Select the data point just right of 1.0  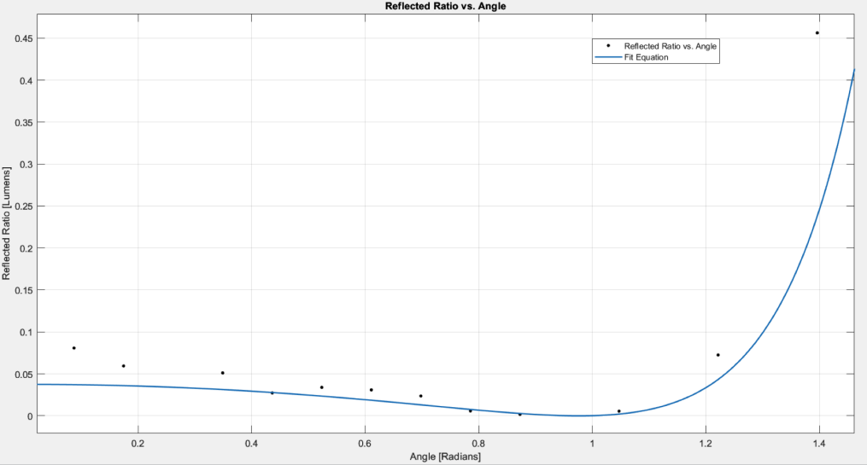point(619,411)
